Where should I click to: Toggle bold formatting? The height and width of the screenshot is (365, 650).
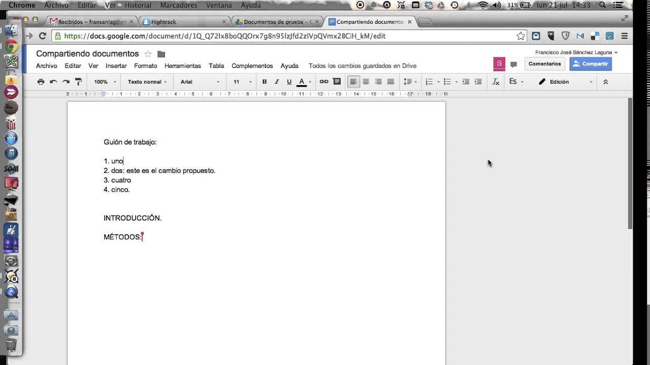[264, 81]
